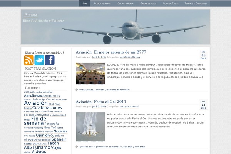Click '¿Quieres ser el primero en comentar?' link

pyautogui.click(x=112, y=147)
